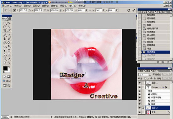Select the History Brush tool
The image size is (173, 119).
(9, 39)
